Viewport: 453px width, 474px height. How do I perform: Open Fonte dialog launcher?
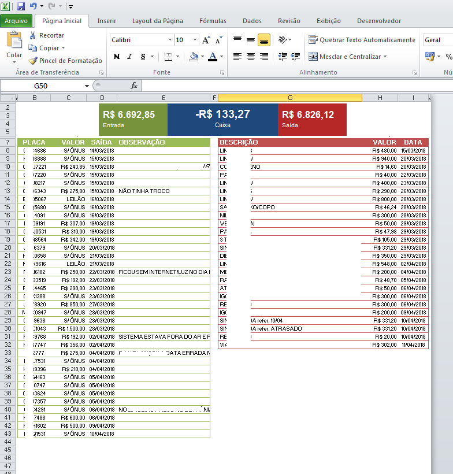pyautogui.click(x=222, y=73)
